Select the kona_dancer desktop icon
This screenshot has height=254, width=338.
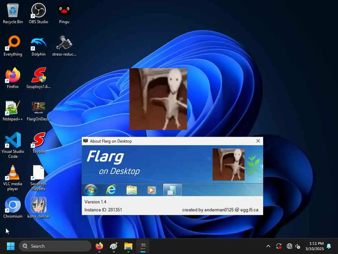pyautogui.click(x=38, y=208)
